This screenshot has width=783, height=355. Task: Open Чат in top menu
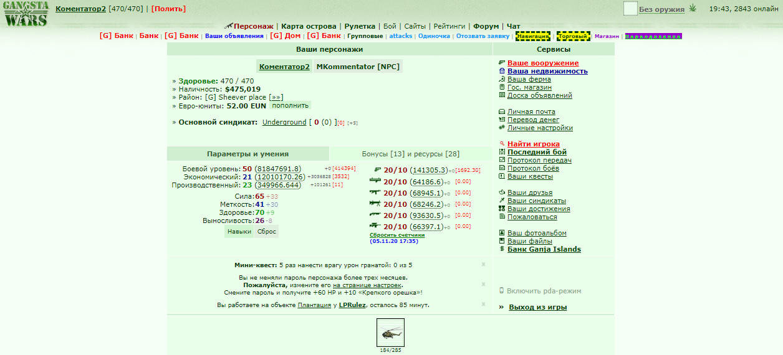514,26
